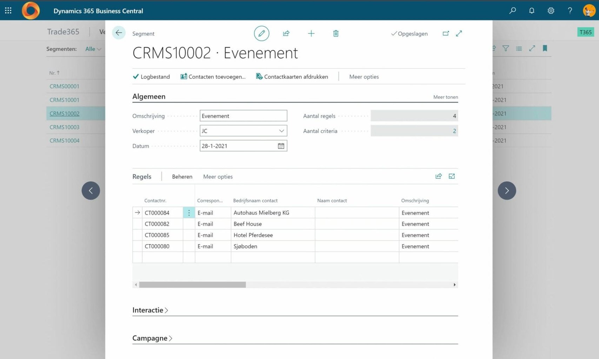Select the Sjøboden company cell
The image size is (599, 359).
coord(273,246)
